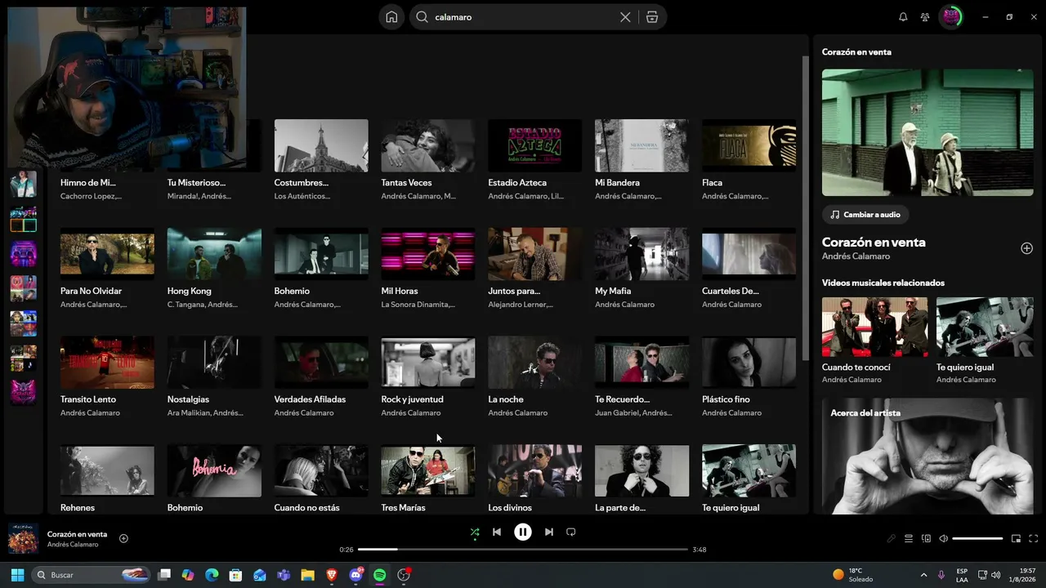Click the main results scrollbar
Viewport: 1046px width, 588px height.
805,208
